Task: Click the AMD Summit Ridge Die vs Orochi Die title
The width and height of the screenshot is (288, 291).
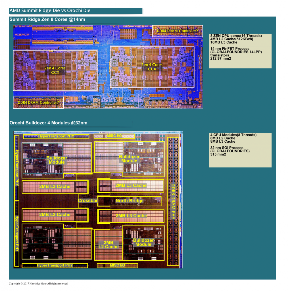Action: pyautogui.click(x=50, y=11)
